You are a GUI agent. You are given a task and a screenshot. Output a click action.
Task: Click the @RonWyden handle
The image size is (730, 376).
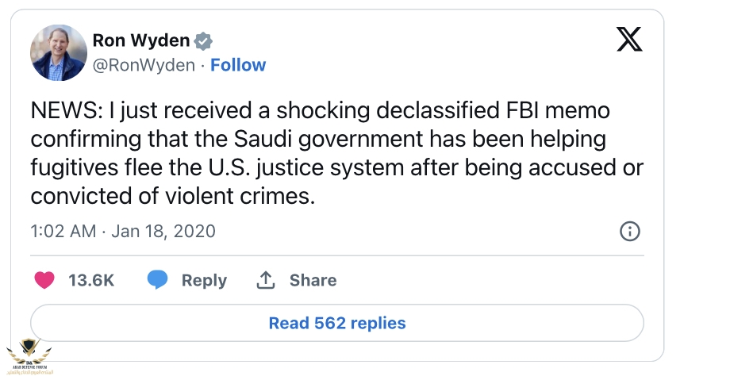[x=144, y=65]
